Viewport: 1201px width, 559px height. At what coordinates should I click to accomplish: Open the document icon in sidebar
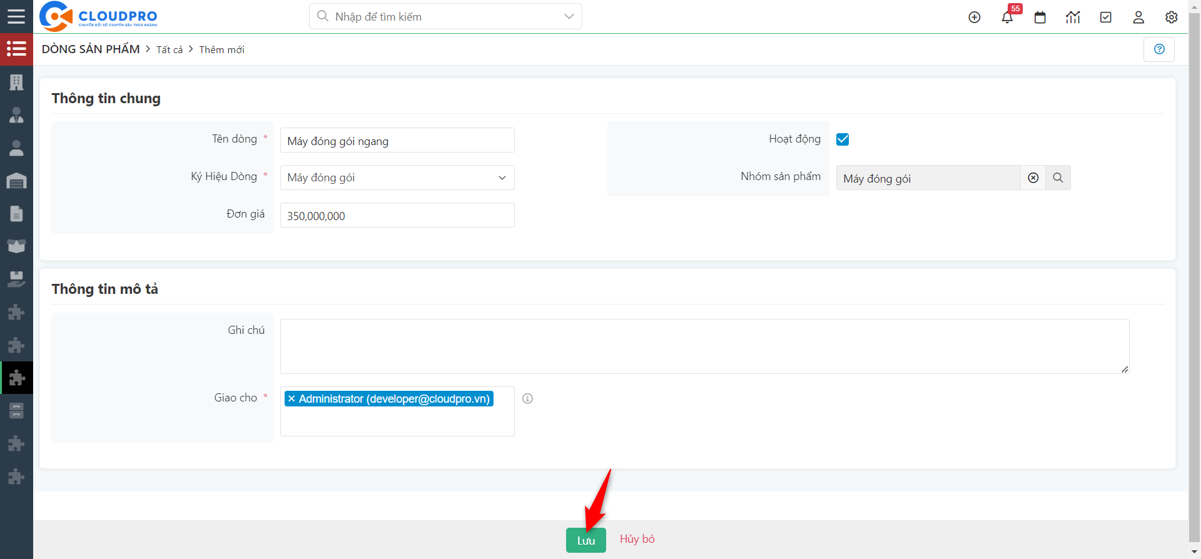(x=16, y=214)
